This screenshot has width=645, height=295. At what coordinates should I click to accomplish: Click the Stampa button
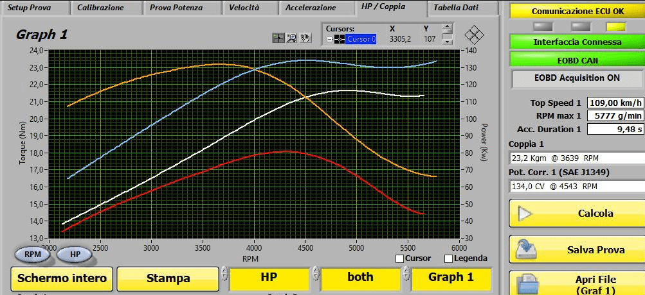(168, 278)
